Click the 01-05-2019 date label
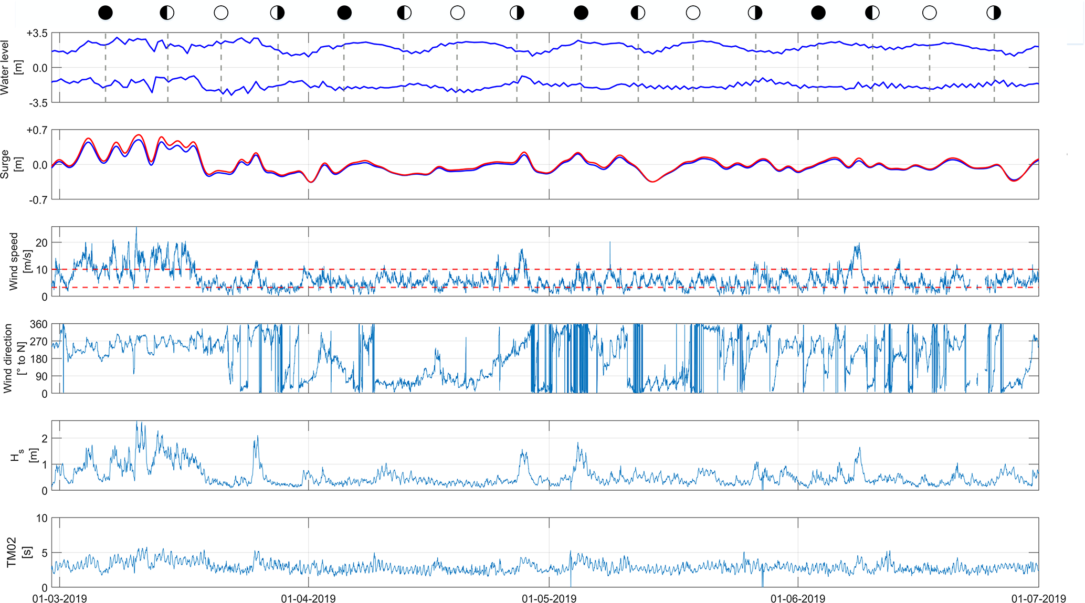 549,598
